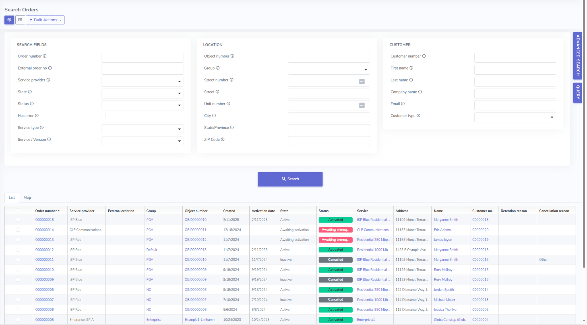Click info icon next to Email label
The image size is (587, 325).
[403, 104]
